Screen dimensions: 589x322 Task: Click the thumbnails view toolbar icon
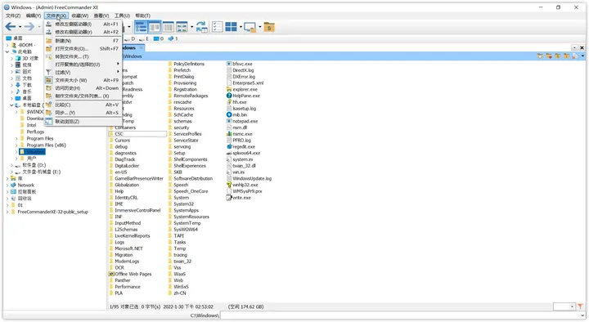click(182, 27)
